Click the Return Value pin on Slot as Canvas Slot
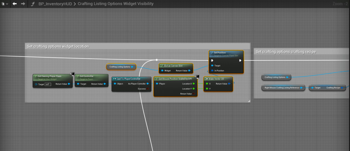The image size is (350, 151). (189, 71)
